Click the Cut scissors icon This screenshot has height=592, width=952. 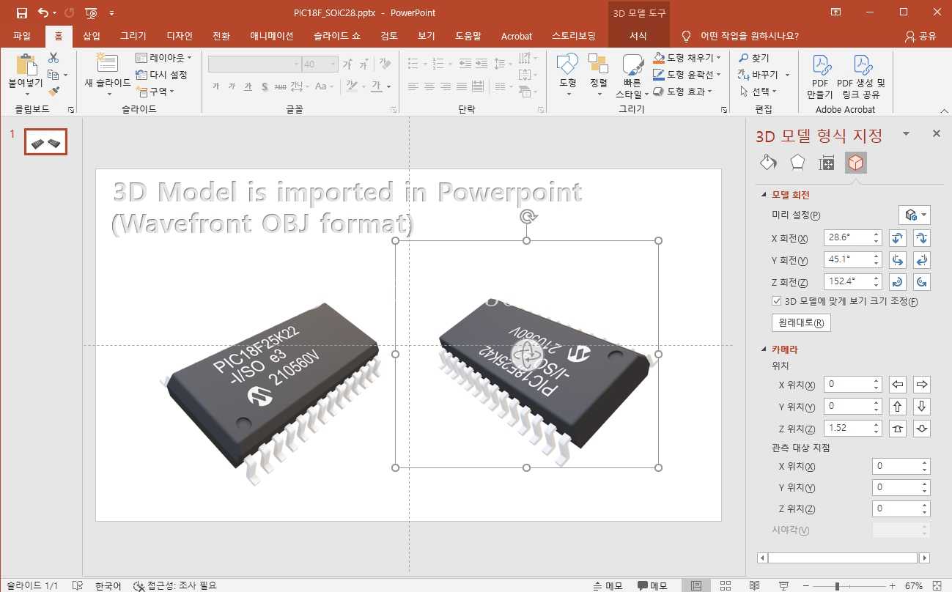coord(53,58)
